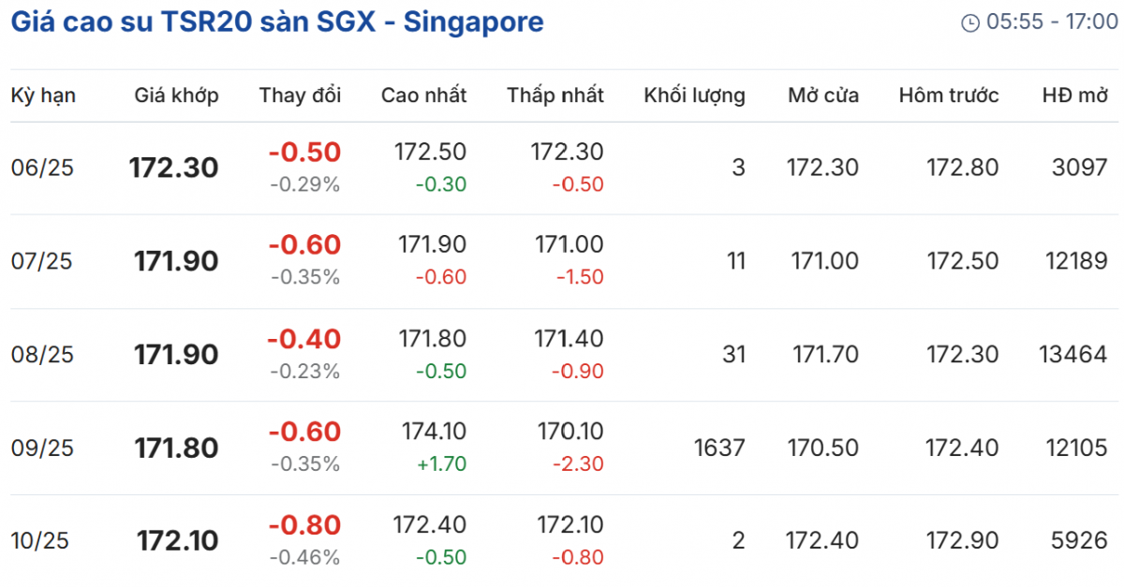Click open interest value 13464

(1072, 355)
